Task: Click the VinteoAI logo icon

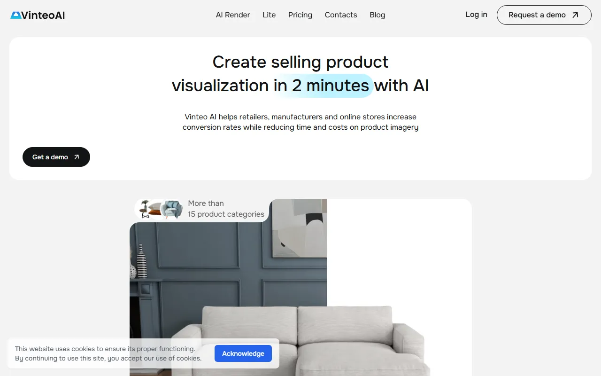Action: pyautogui.click(x=16, y=15)
